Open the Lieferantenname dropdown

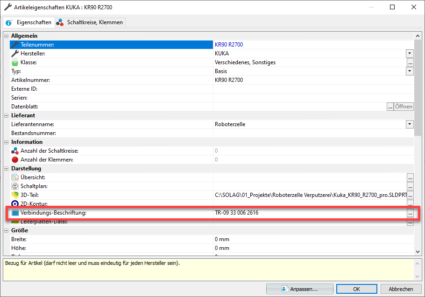tap(410, 124)
